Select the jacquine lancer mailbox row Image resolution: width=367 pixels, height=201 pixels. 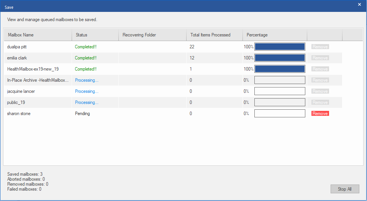click(173, 91)
